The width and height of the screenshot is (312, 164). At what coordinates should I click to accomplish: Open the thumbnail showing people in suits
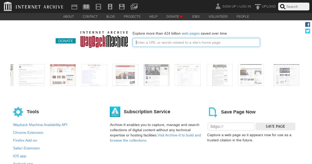125,75
